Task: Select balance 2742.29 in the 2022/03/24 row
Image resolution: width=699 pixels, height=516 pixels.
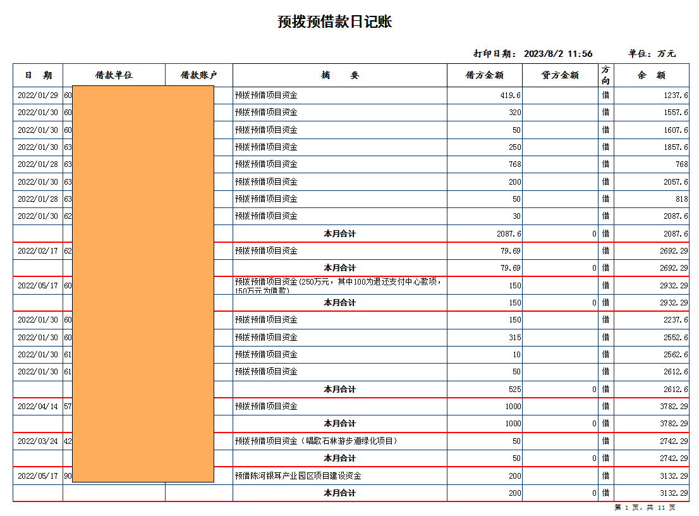Action: (x=674, y=441)
